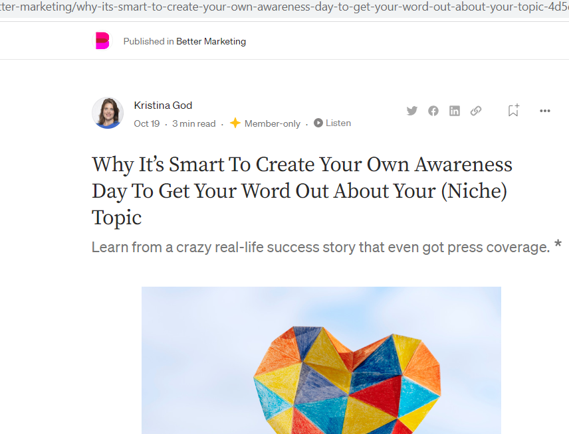Share article on LinkedIn
The height and width of the screenshot is (434, 569).
[x=454, y=111]
